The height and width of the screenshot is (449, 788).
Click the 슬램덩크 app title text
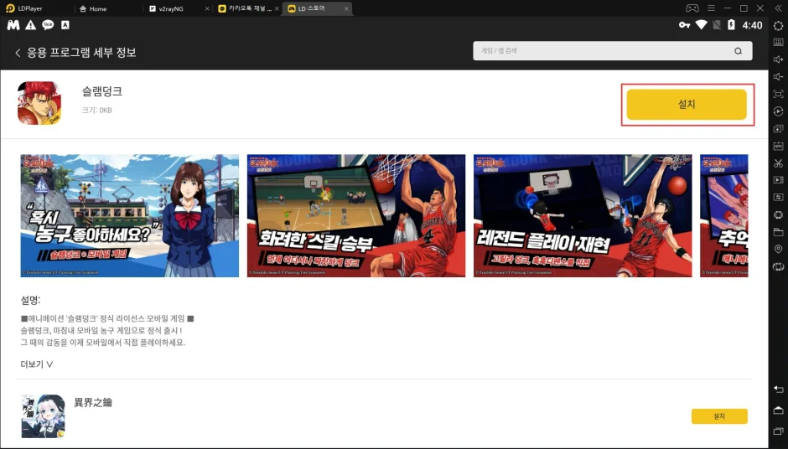102,91
